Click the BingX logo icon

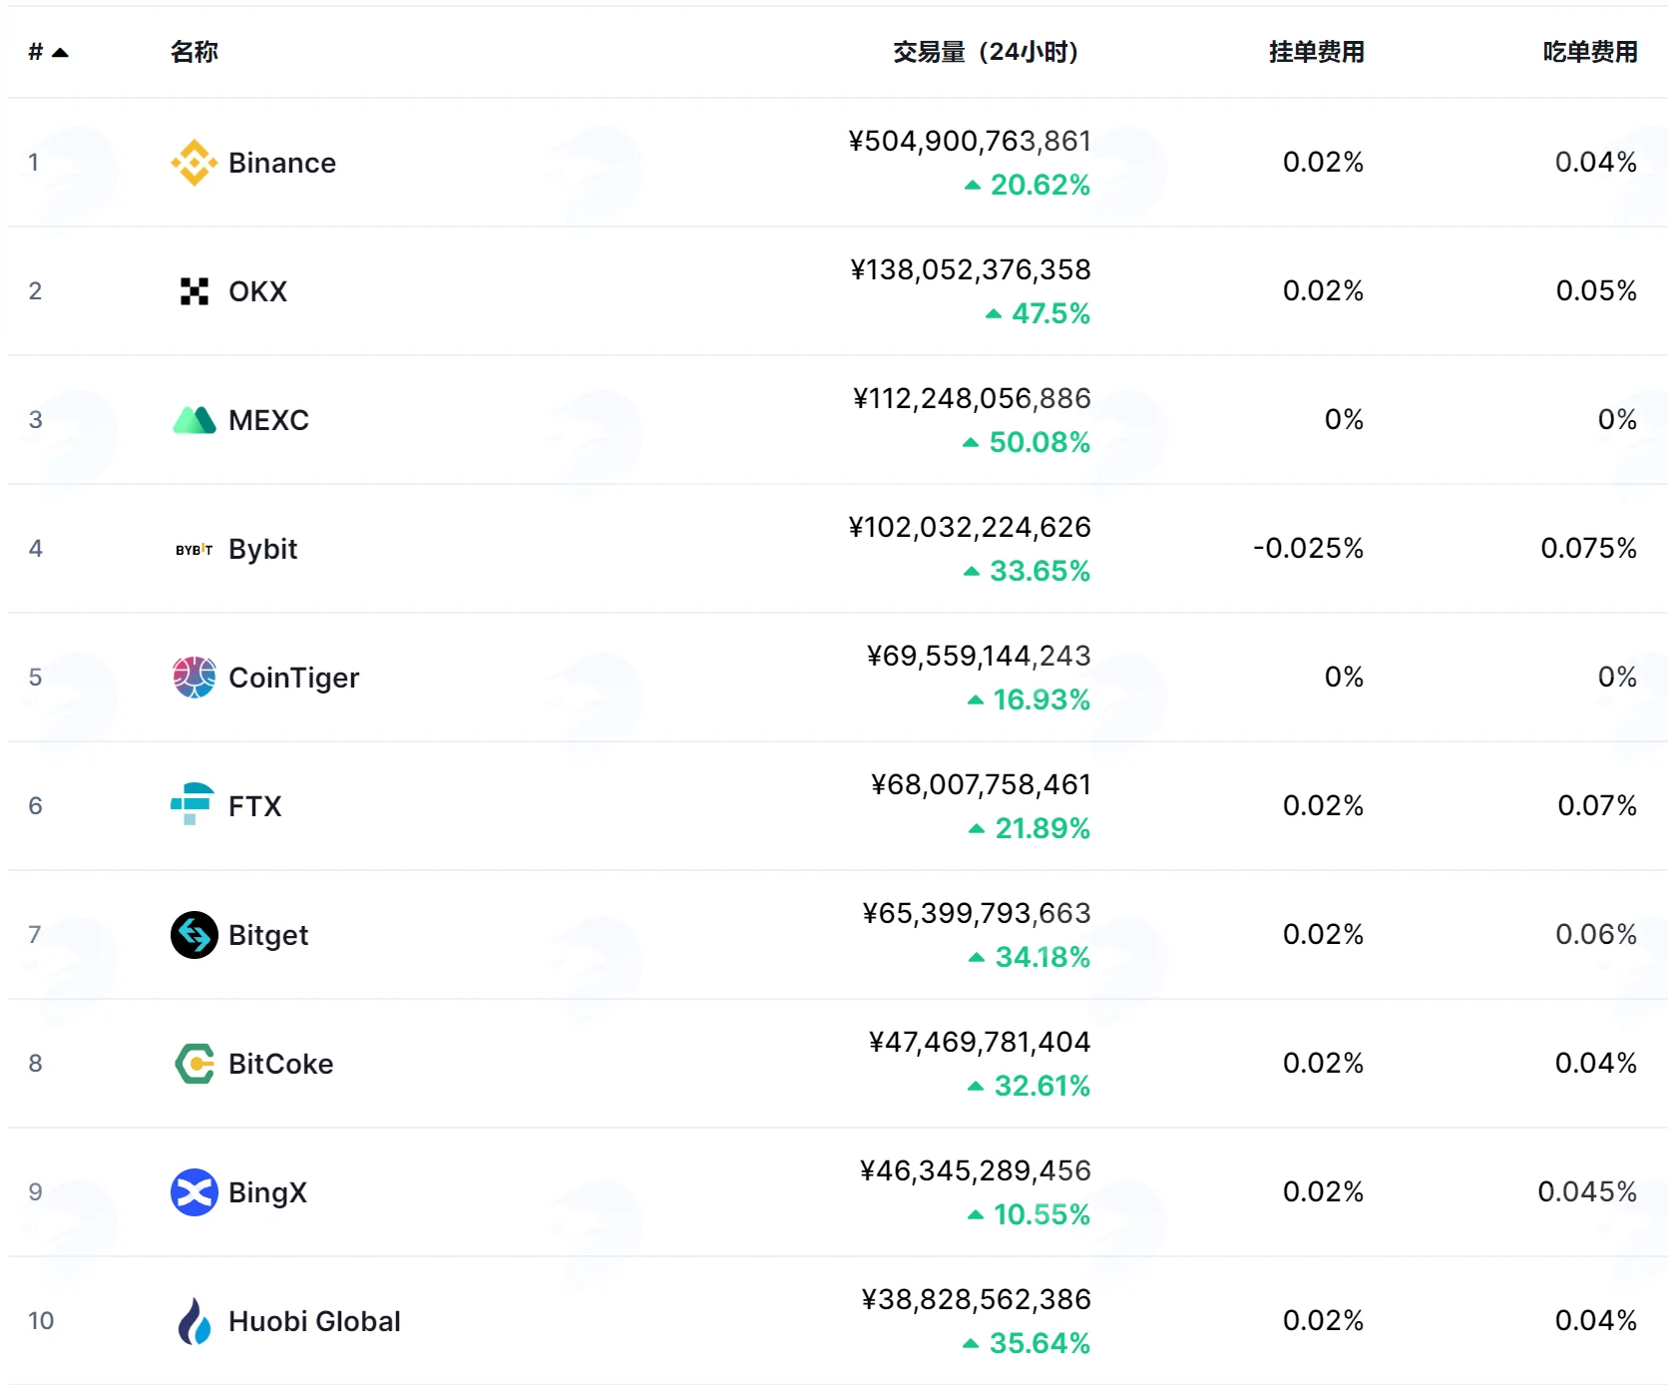click(x=195, y=1192)
